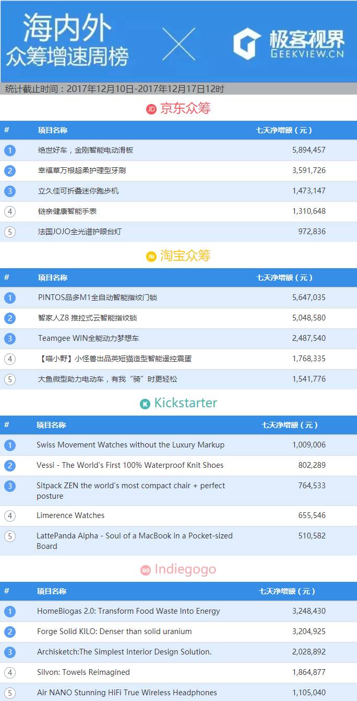Click rank 5 badge beside 法国JOJO全光谱护眼台灯
This screenshot has width=357, height=701.
tap(10, 232)
